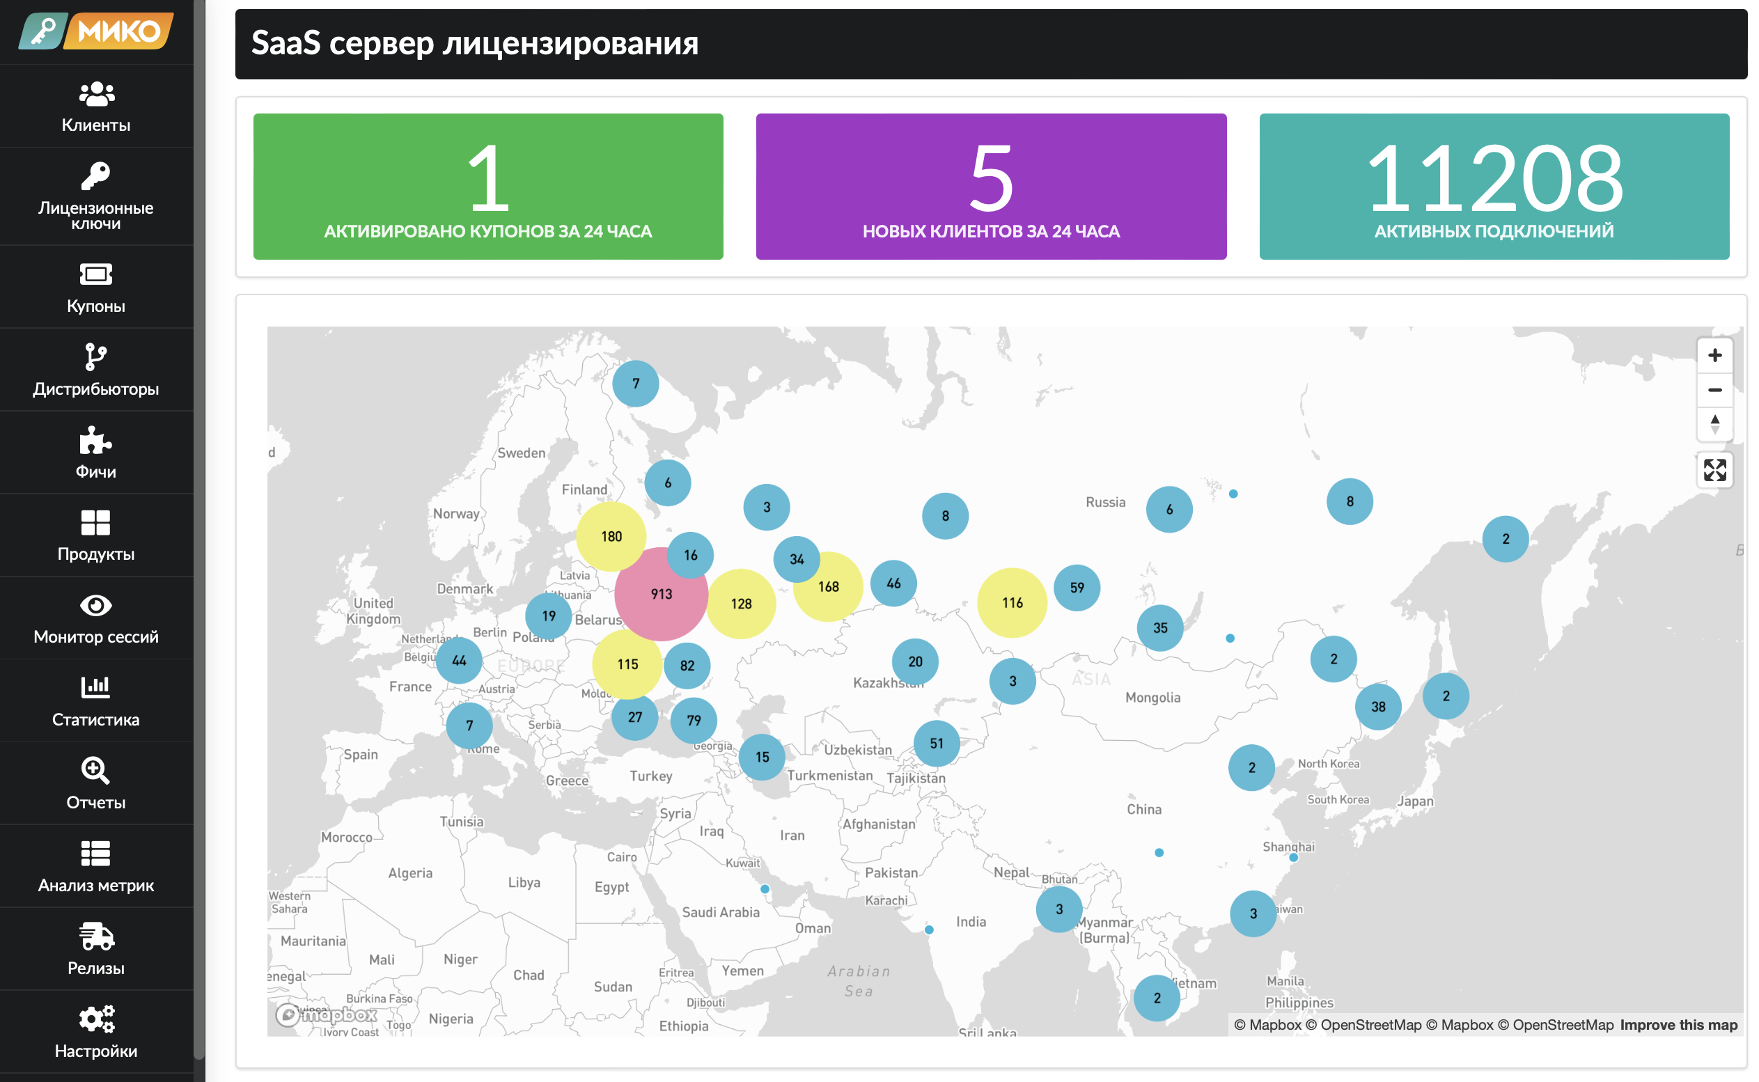Open the first © Mapbox attribution link
Viewport: 1759px width, 1082px height.
click(x=1268, y=1025)
